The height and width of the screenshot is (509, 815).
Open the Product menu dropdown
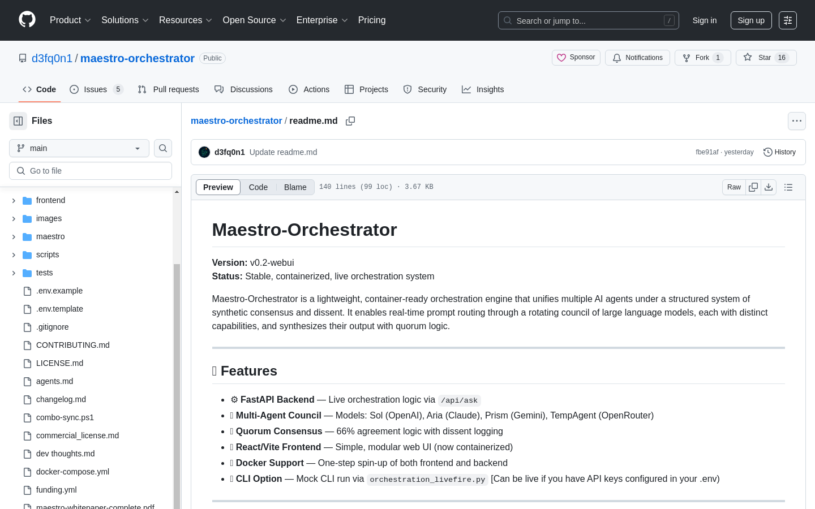pyautogui.click(x=70, y=20)
